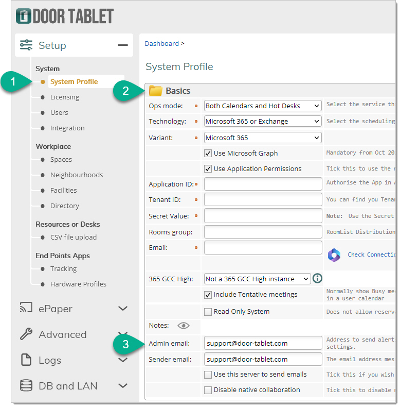Click the Basics folder icon
This screenshot has width=400, height=407.
155,91
